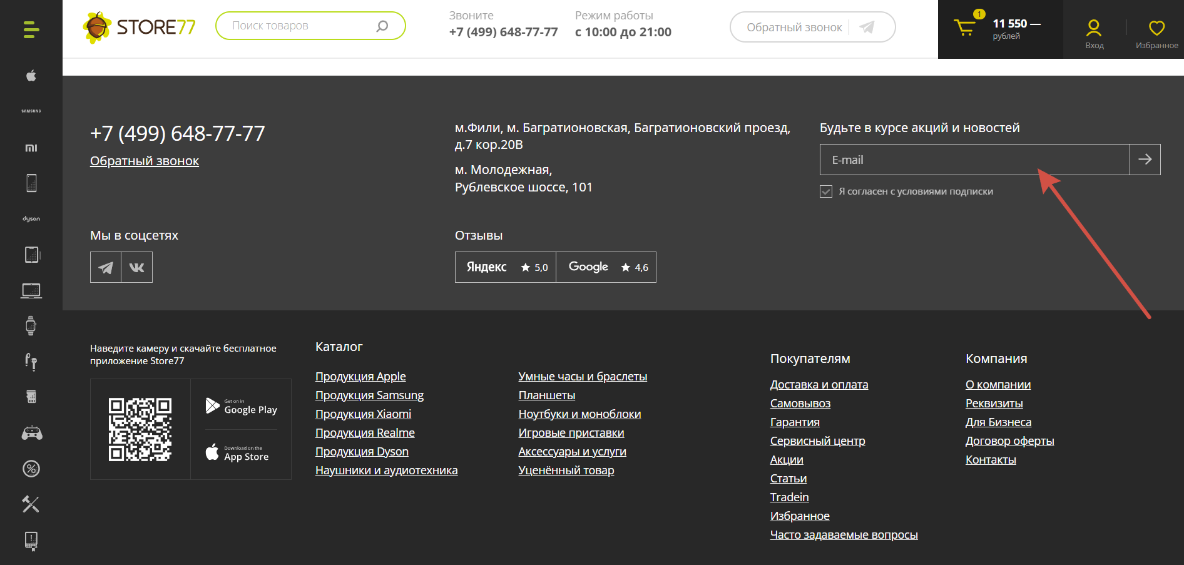Screen dimensions: 1184x565
Task: Open Обратный звонок link under phone number
Action: 145,161
